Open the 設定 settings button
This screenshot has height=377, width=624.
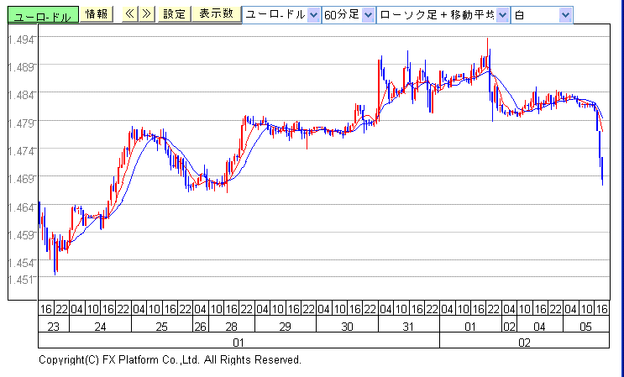pyautogui.click(x=174, y=14)
